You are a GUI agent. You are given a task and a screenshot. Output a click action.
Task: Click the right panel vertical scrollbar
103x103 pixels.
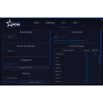(x=101, y=48)
